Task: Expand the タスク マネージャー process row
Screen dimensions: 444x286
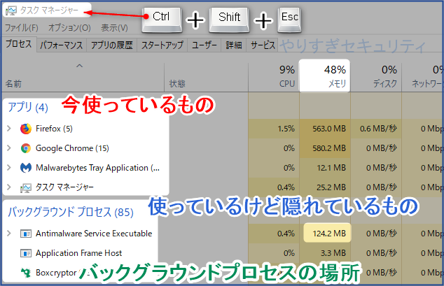Action: point(9,187)
